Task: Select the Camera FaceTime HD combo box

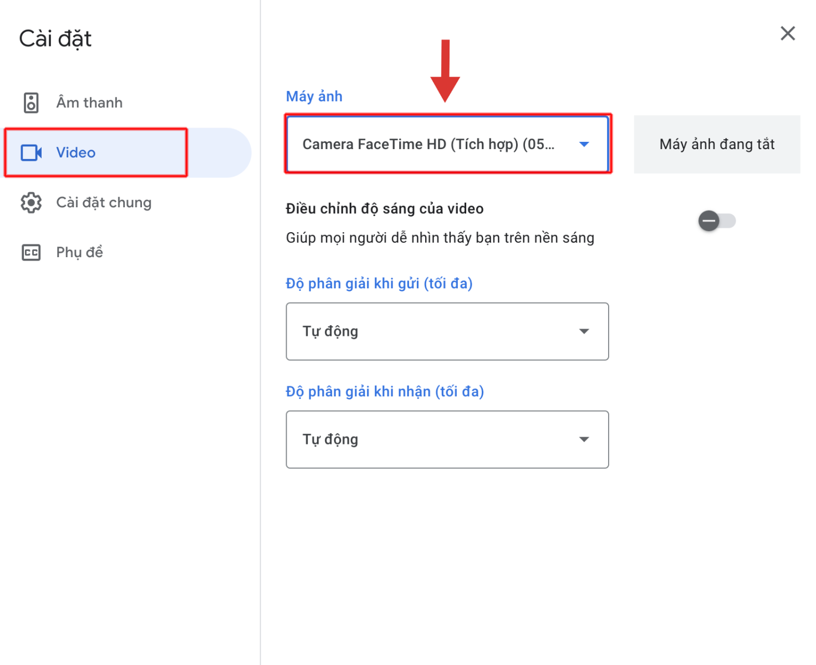Action: [x=447, y=144]
